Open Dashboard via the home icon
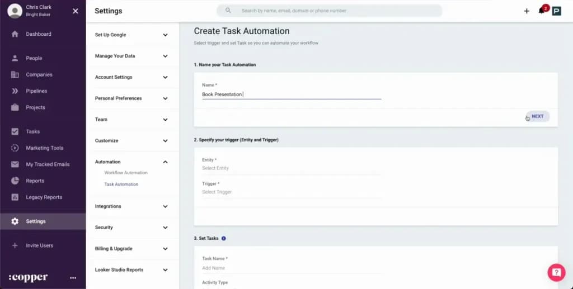 tap(15, 34)
